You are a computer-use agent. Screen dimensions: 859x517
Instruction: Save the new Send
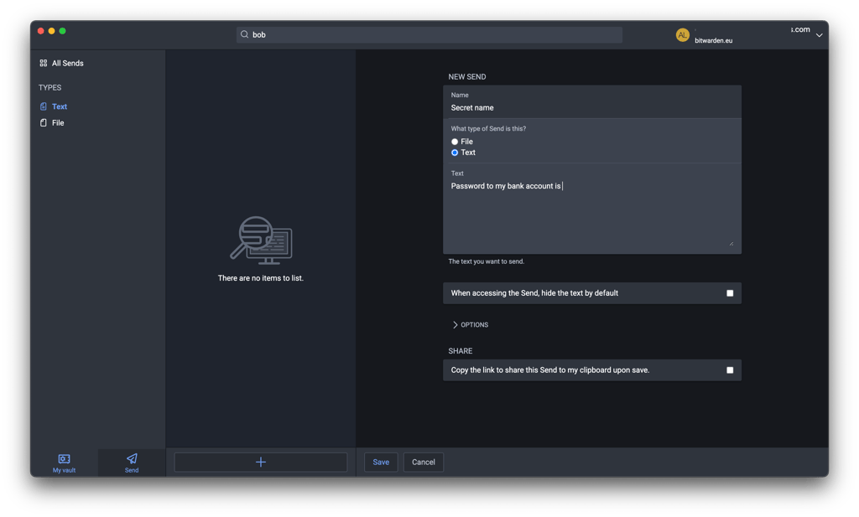[x=381, y=463]
